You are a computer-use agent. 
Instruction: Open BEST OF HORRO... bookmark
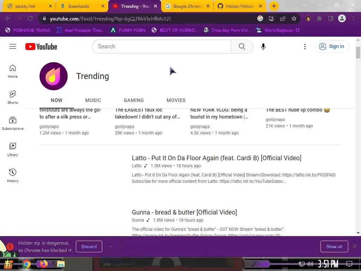[175, 30]
